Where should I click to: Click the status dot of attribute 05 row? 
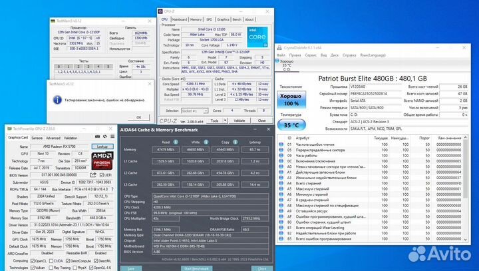coord(281,150)
